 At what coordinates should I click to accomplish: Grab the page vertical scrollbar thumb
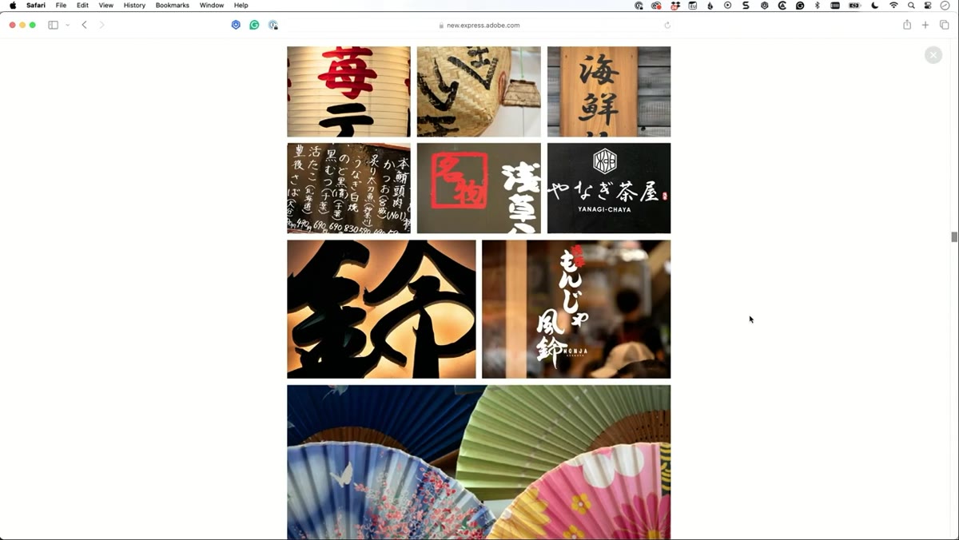954,236
